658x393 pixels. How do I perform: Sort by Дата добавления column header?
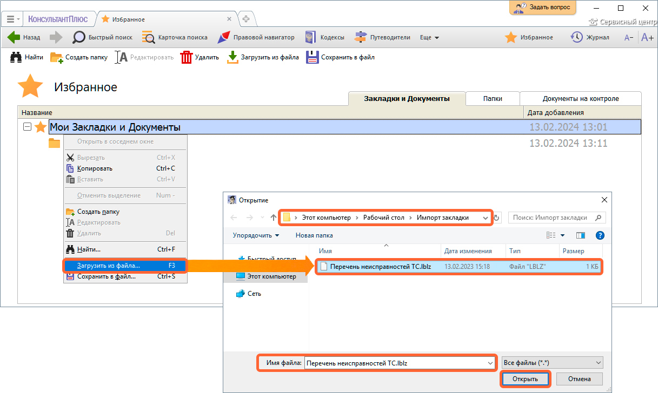583,112
